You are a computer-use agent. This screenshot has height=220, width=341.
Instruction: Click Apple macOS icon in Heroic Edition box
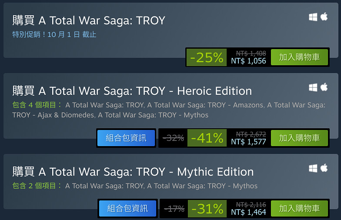[324, 87]
